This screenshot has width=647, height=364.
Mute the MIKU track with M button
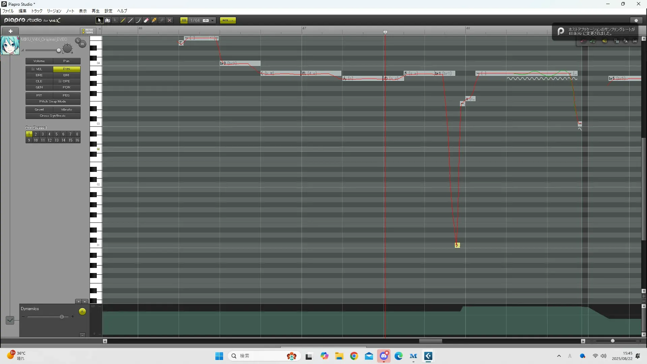[82, 44]
